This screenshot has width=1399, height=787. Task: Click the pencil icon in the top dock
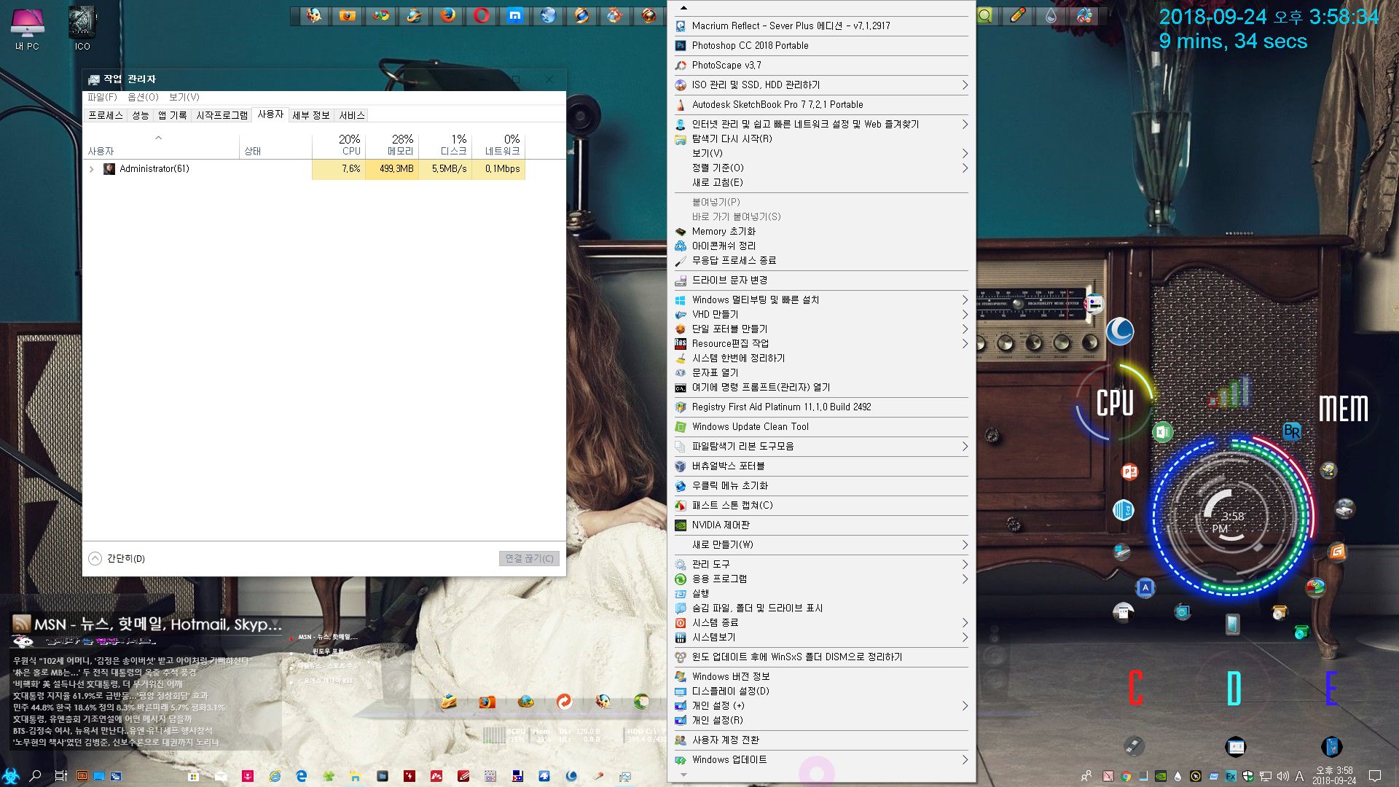(1018, 15)
